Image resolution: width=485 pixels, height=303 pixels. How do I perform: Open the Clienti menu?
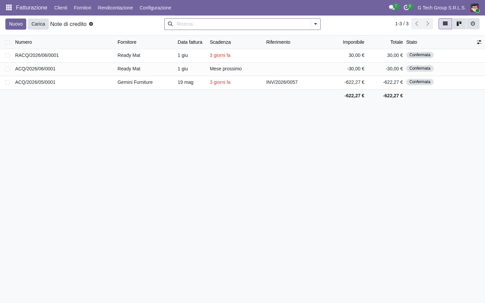tap(61, 8)
